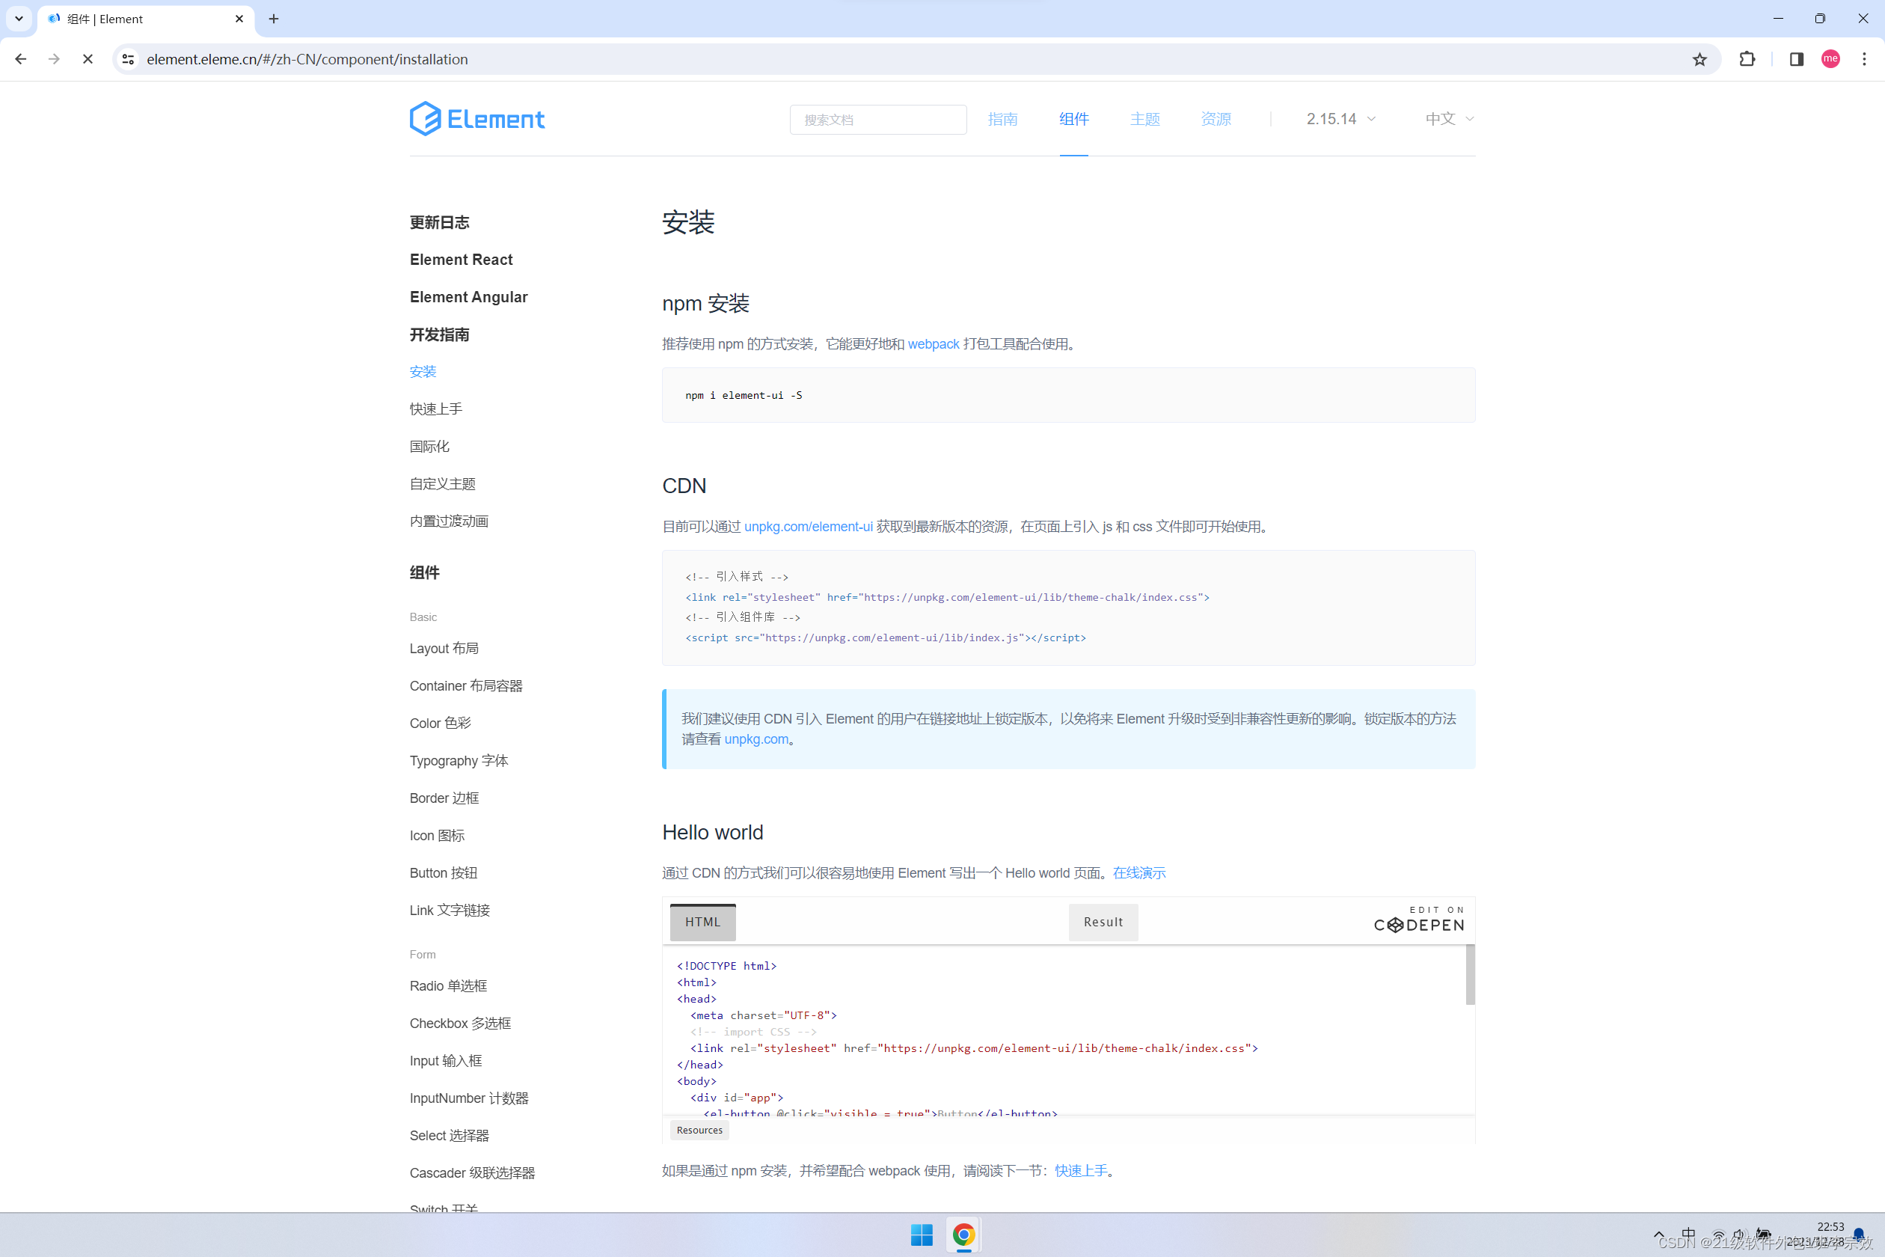Stop page loading with the X button
This screenshot has width=1885, height=1257.
pos(88,59)
